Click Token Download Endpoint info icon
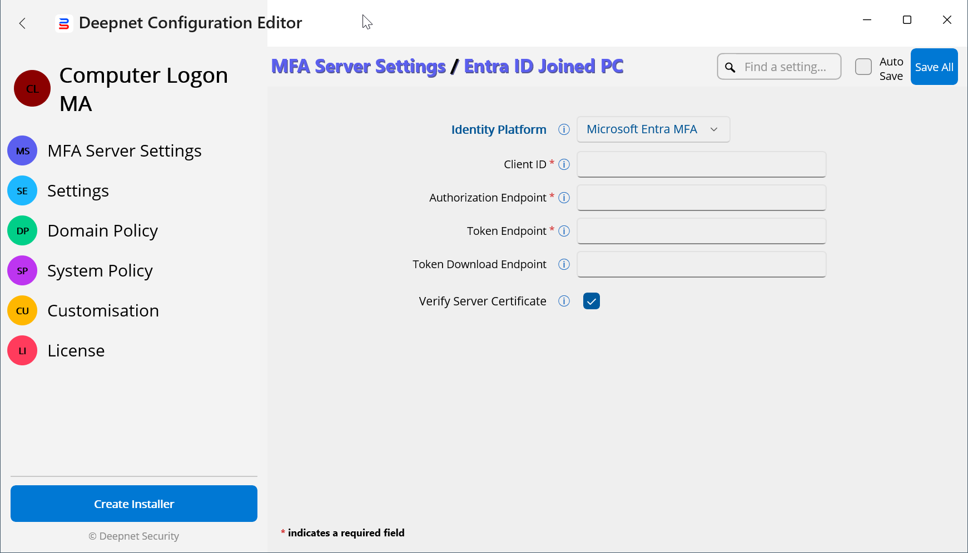 point(564,264)
